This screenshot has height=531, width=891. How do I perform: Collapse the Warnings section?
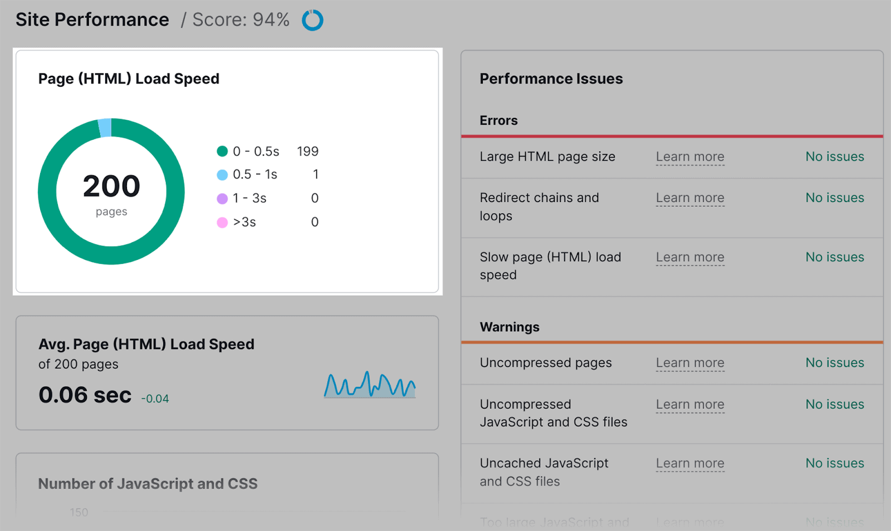pyautogui.click(x=509, y=327)
